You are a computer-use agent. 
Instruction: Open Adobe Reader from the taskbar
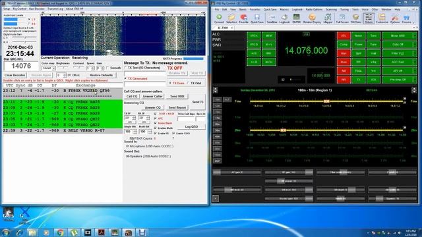(101, 232)
